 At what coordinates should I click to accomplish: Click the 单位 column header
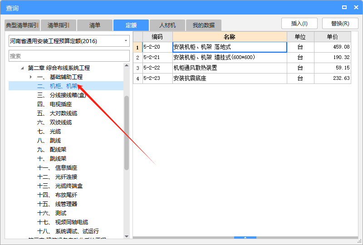tap(300, 37)
